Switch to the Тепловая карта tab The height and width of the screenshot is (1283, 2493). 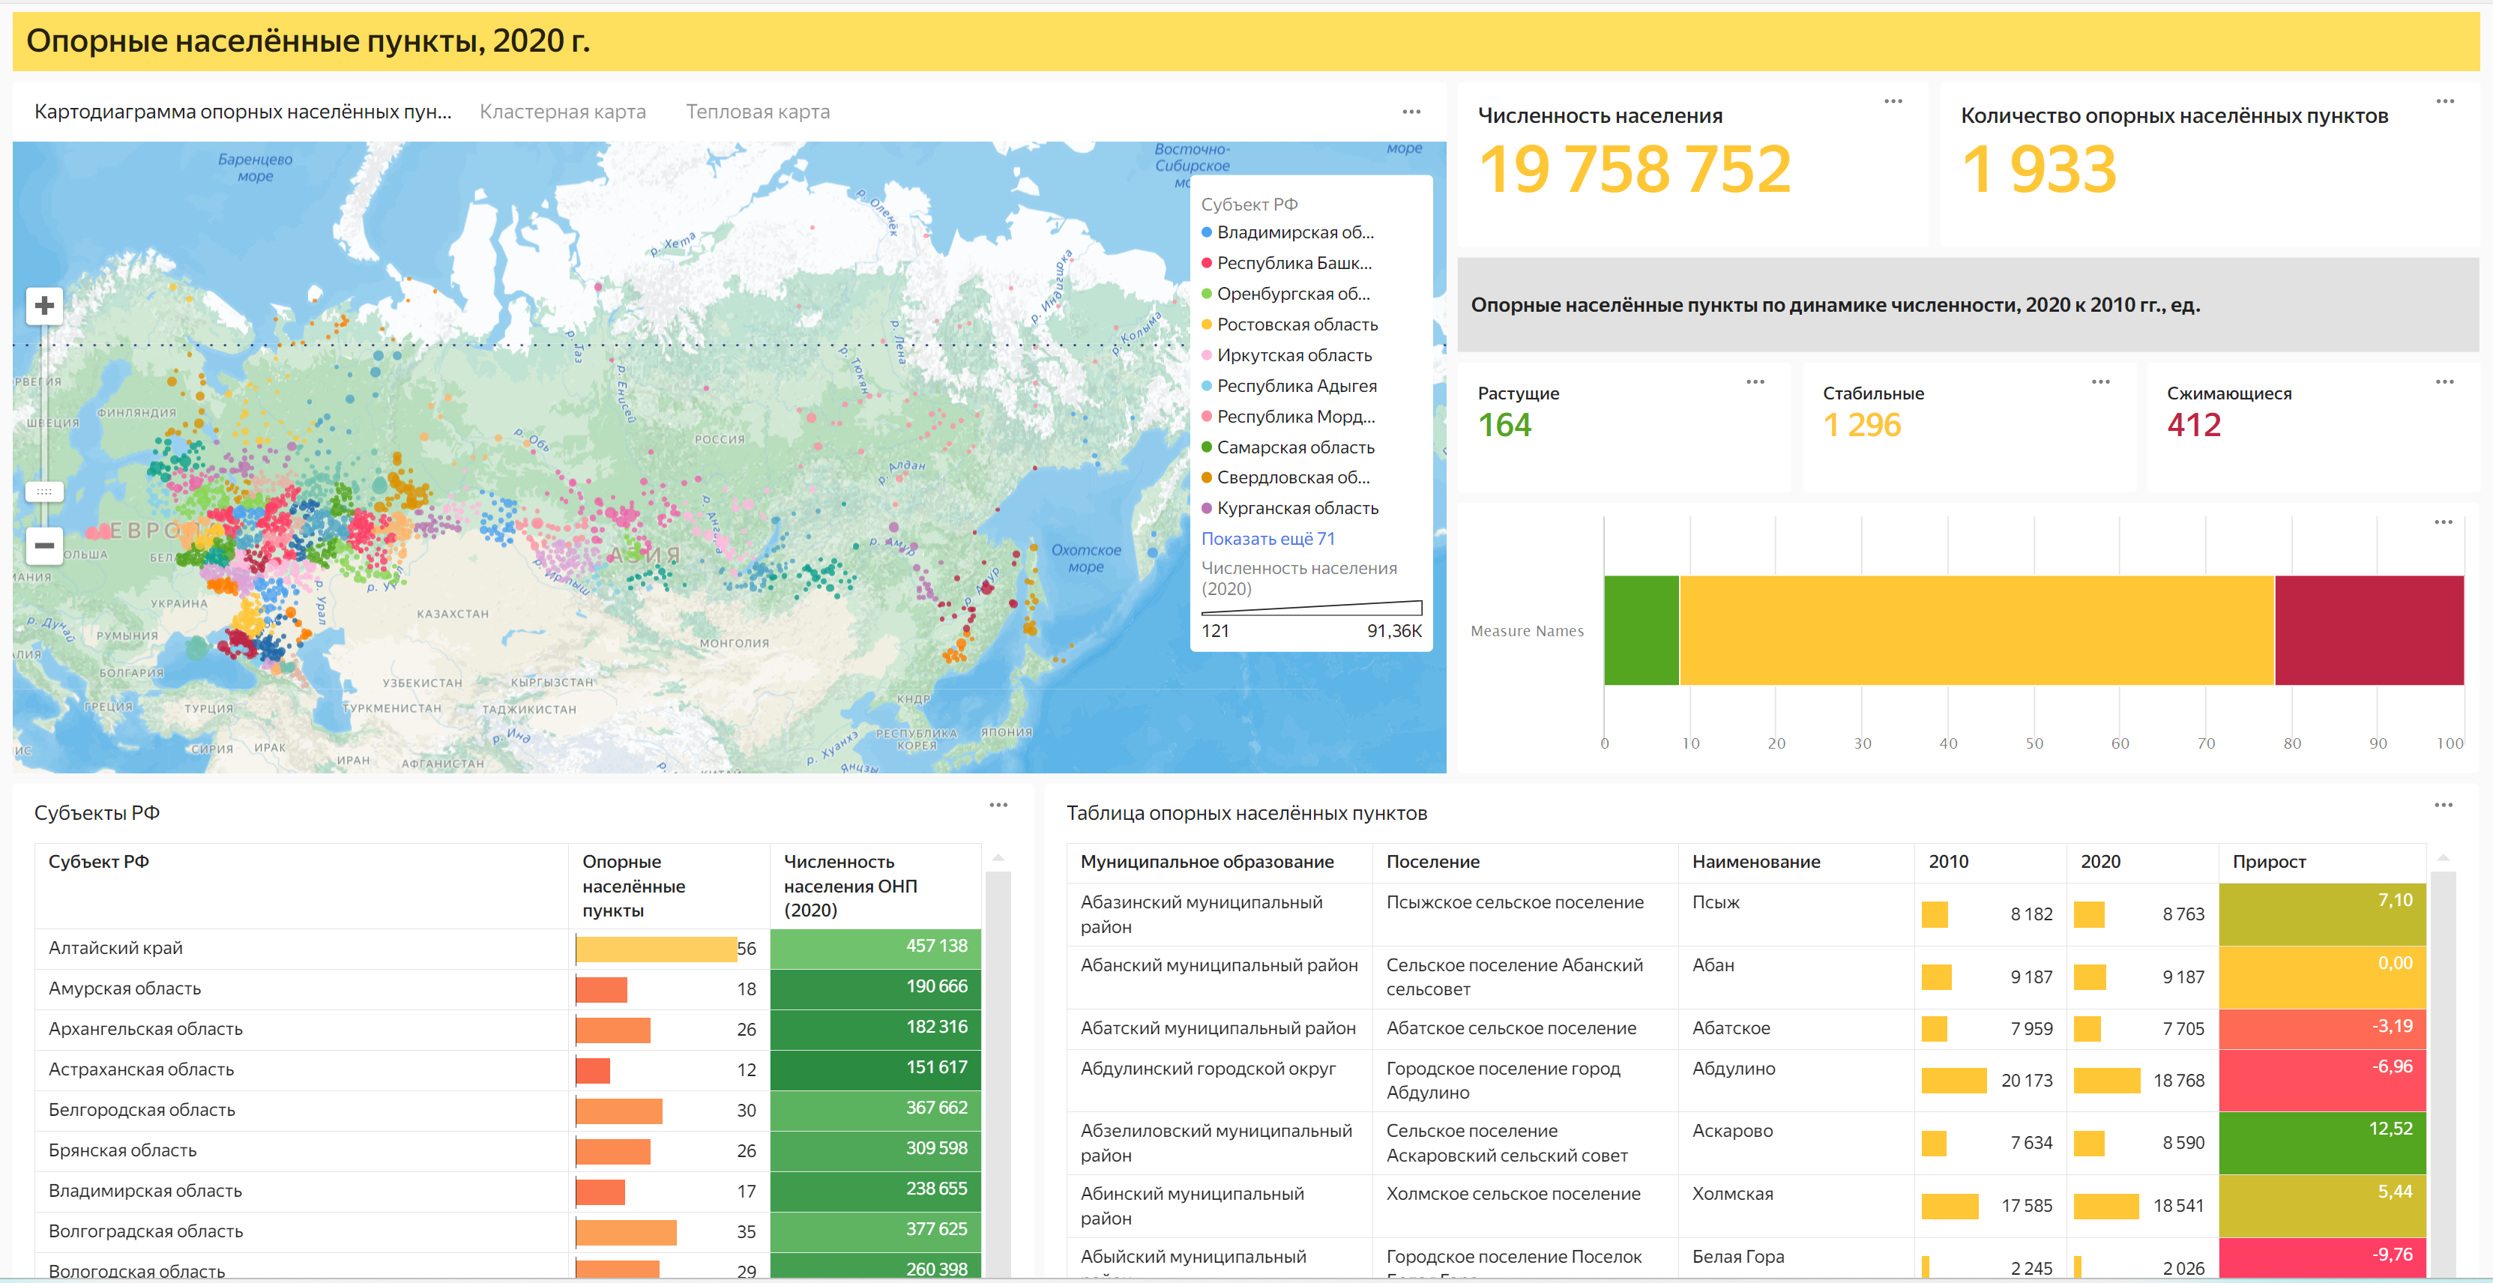point(758,112)
